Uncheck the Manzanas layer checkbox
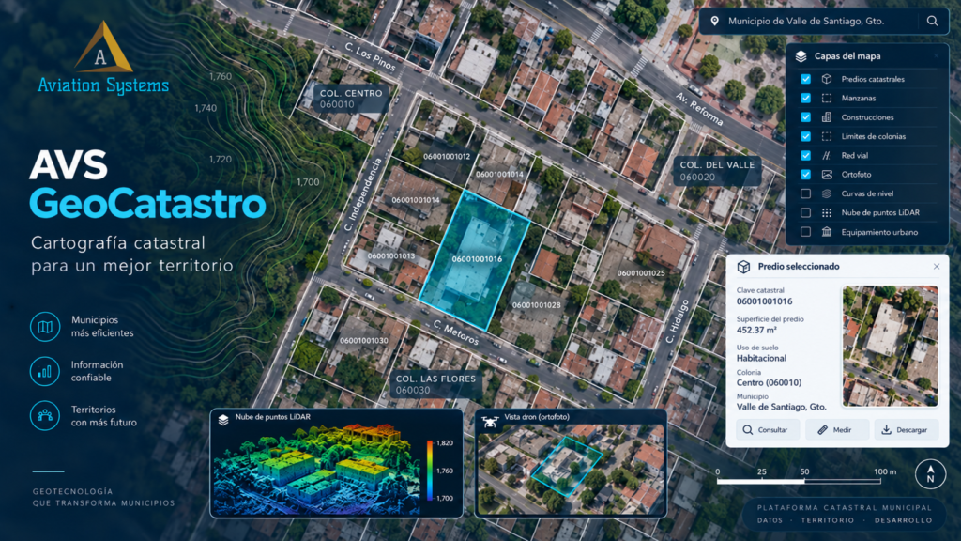 click(x=806, y=98)
